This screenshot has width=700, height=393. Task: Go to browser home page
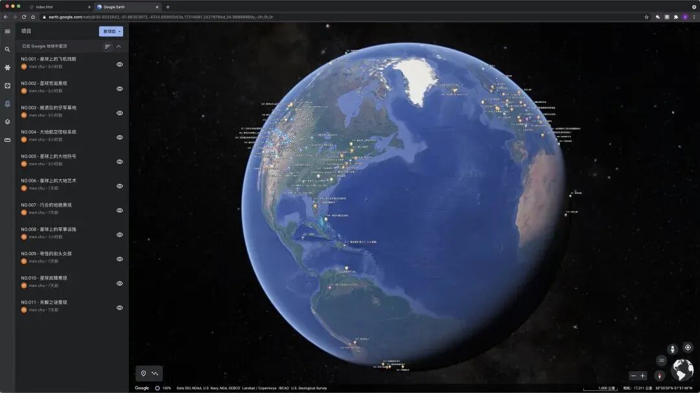pyautogui.click(x=33, y=17)
